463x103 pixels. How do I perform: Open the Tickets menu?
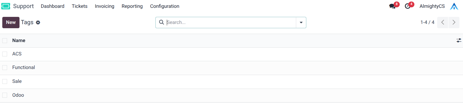[x=79, y=6]
